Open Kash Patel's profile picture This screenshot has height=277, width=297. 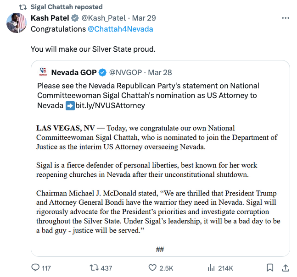click(17, 23)
